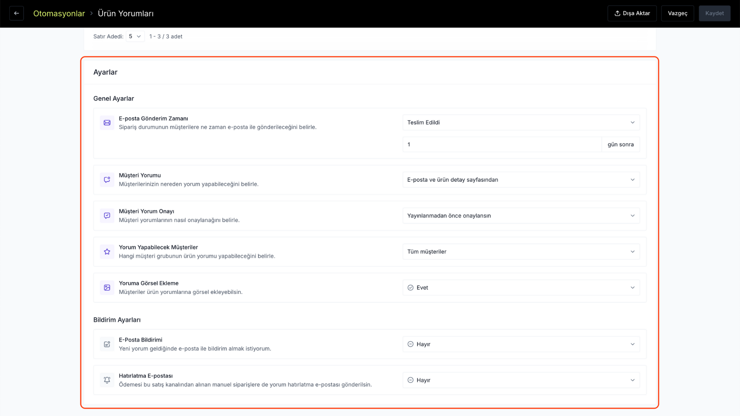
Task: Open the Teslim Edildi dropdown
Action: 521,122
